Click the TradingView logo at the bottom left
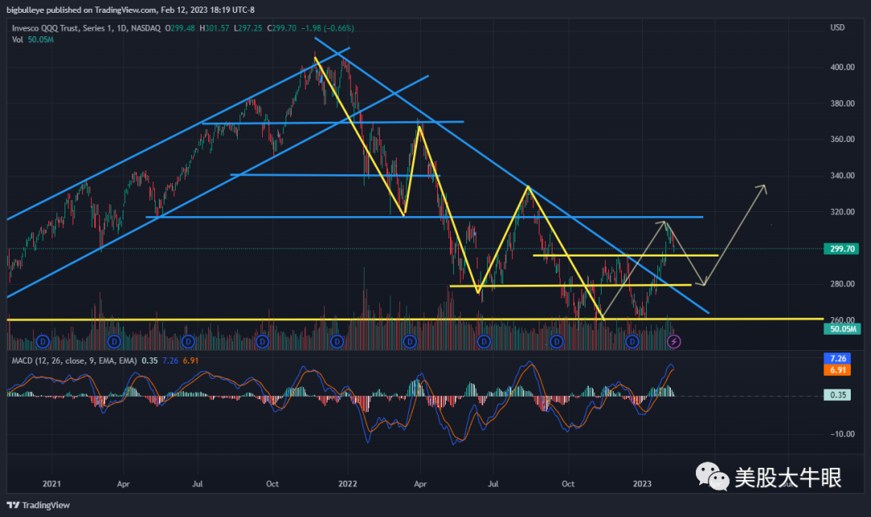The width and height of the screenshot is (871, 517). pyautogui.click(x=39, y=505)
